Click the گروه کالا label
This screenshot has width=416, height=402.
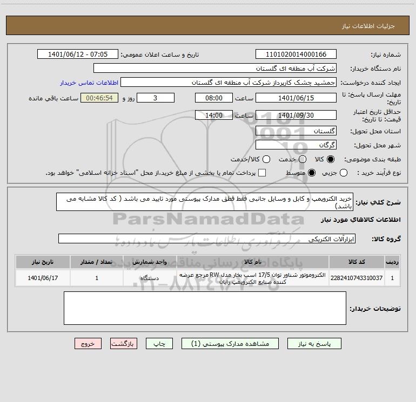[386, 239]
